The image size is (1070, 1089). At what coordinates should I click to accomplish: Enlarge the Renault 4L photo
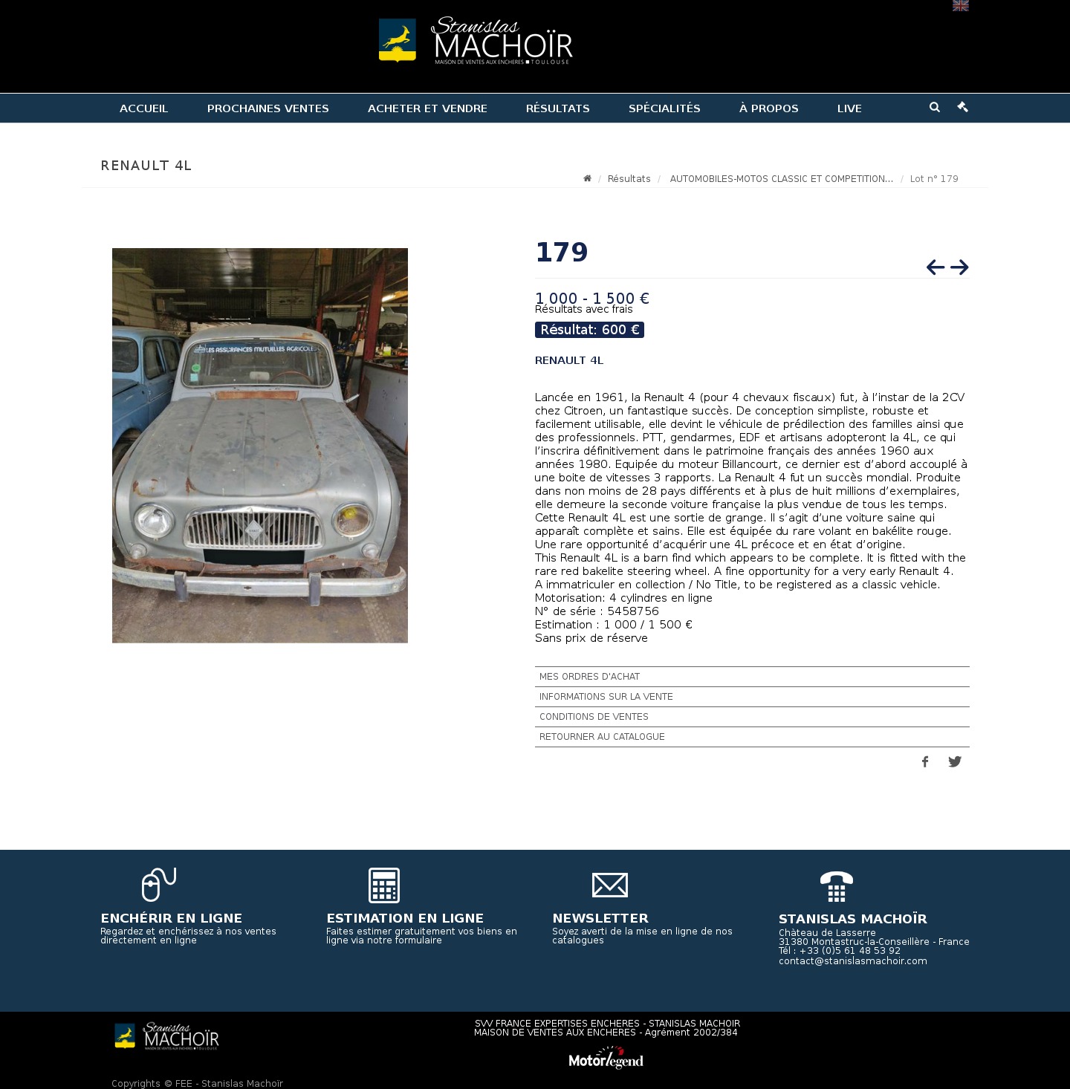pos(260,446)
